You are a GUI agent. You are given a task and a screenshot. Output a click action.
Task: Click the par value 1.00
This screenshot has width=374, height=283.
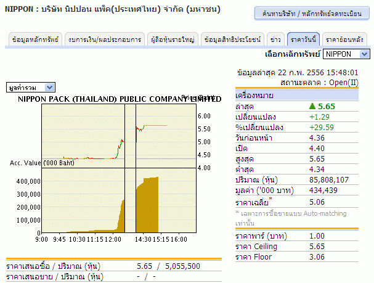pyautogui.click(x=317, y=236)
